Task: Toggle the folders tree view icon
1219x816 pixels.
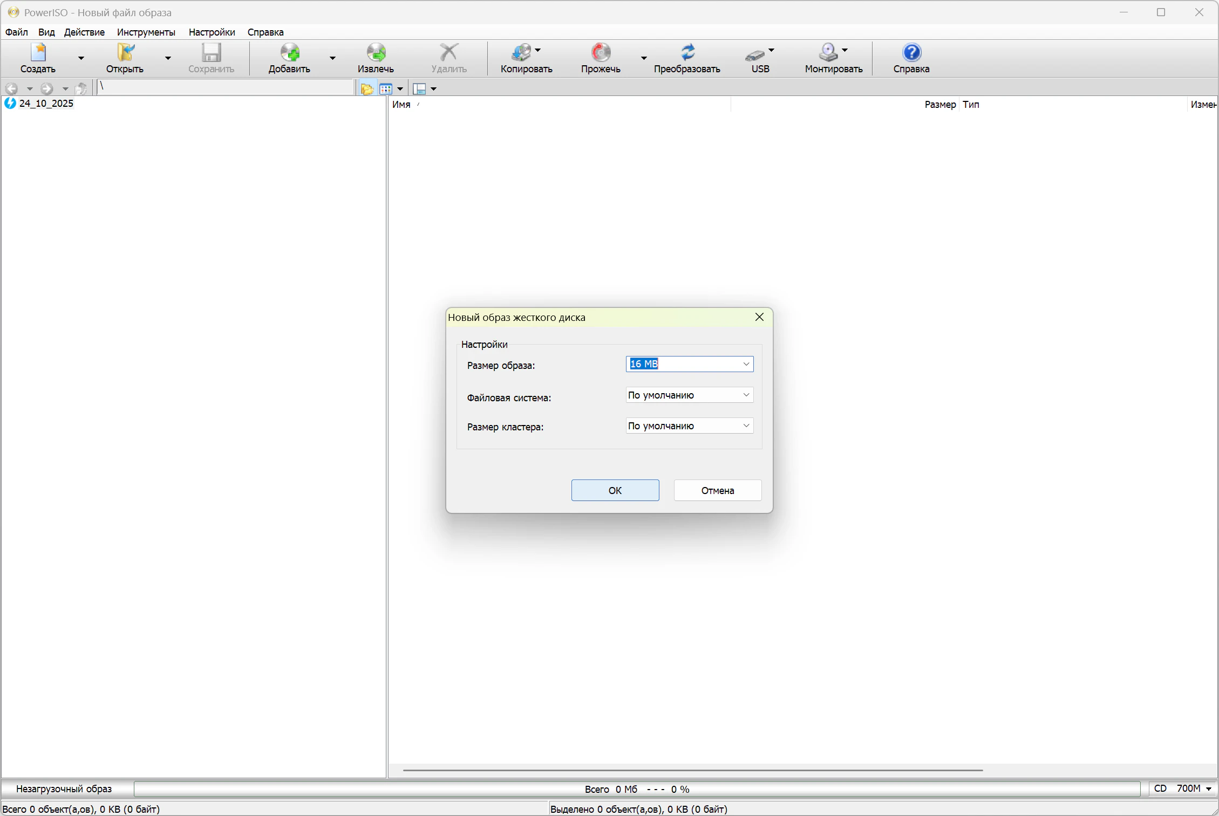Action: (367, 89)
